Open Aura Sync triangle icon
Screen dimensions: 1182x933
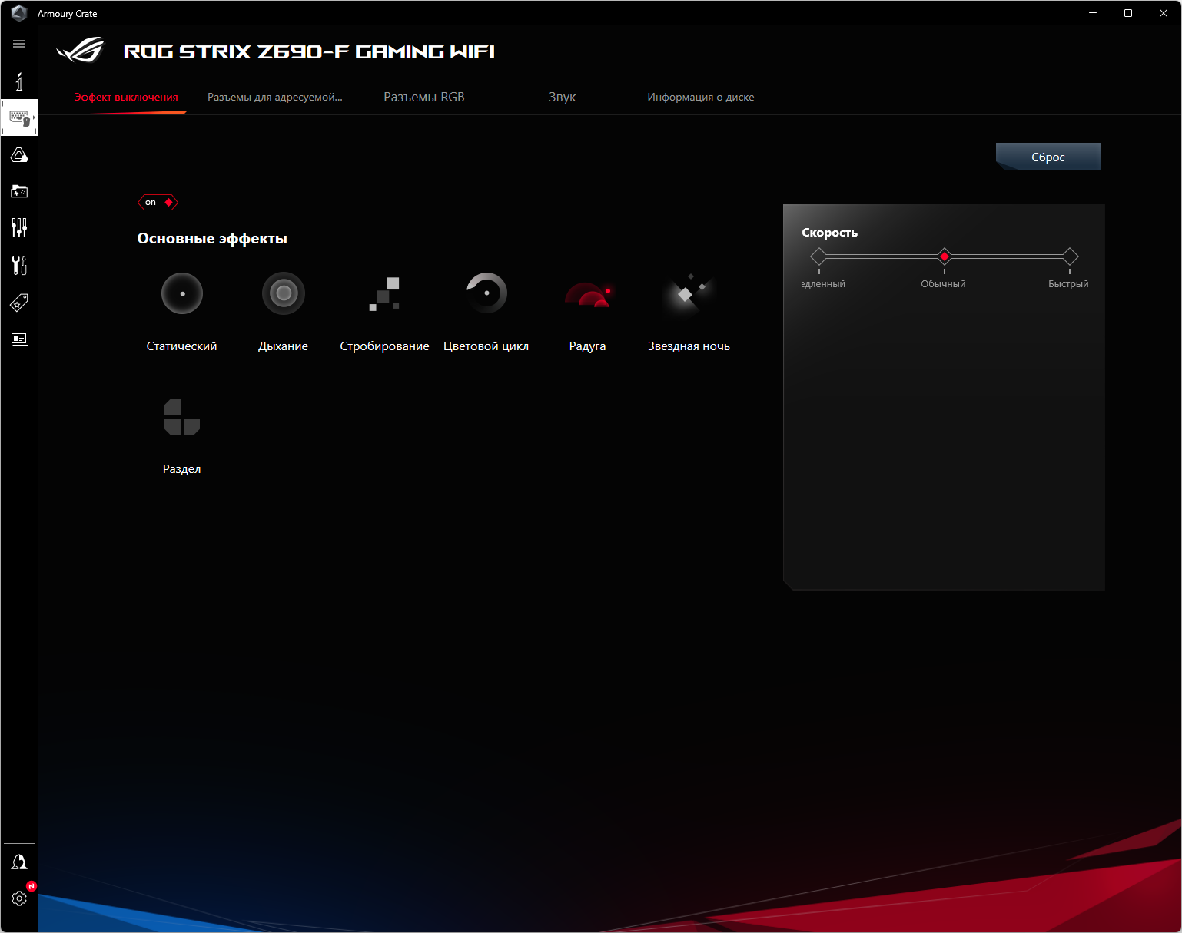pyautogui.click(x=19, y=155)
